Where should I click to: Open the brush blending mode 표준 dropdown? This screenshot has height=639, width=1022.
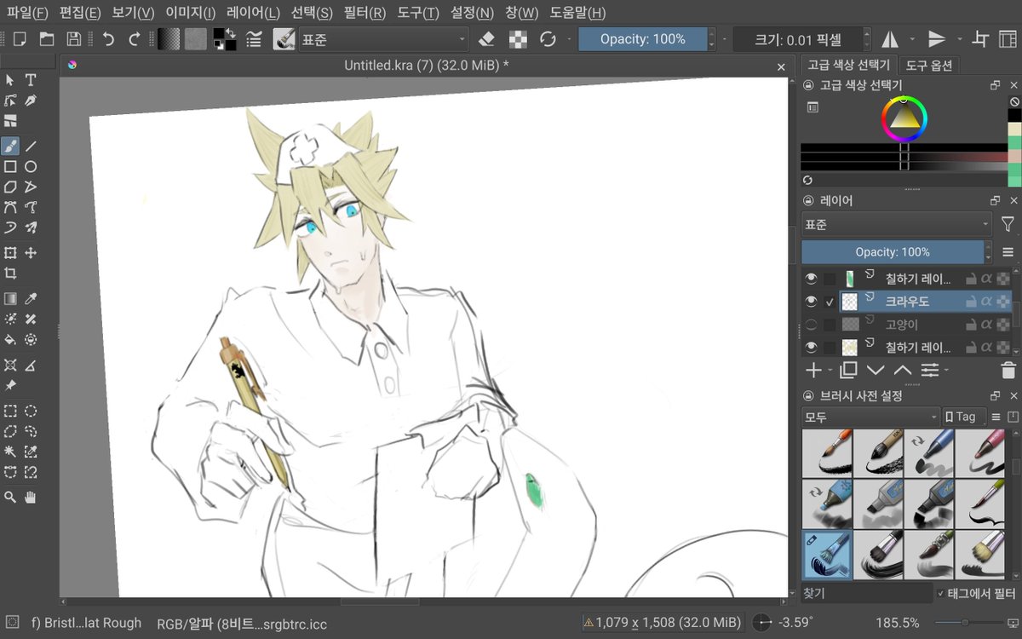pyautogui.click(x=382, y=39)
